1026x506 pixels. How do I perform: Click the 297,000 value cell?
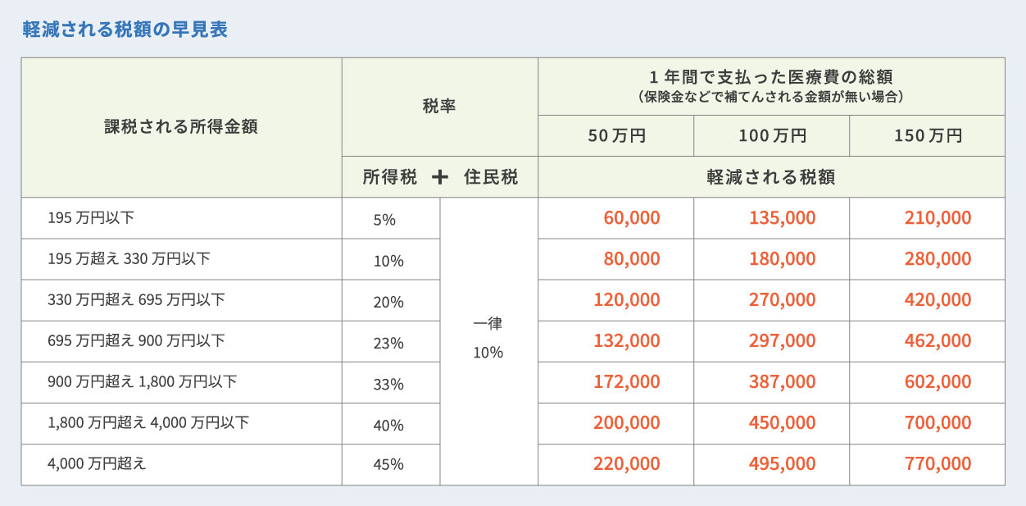772,341
